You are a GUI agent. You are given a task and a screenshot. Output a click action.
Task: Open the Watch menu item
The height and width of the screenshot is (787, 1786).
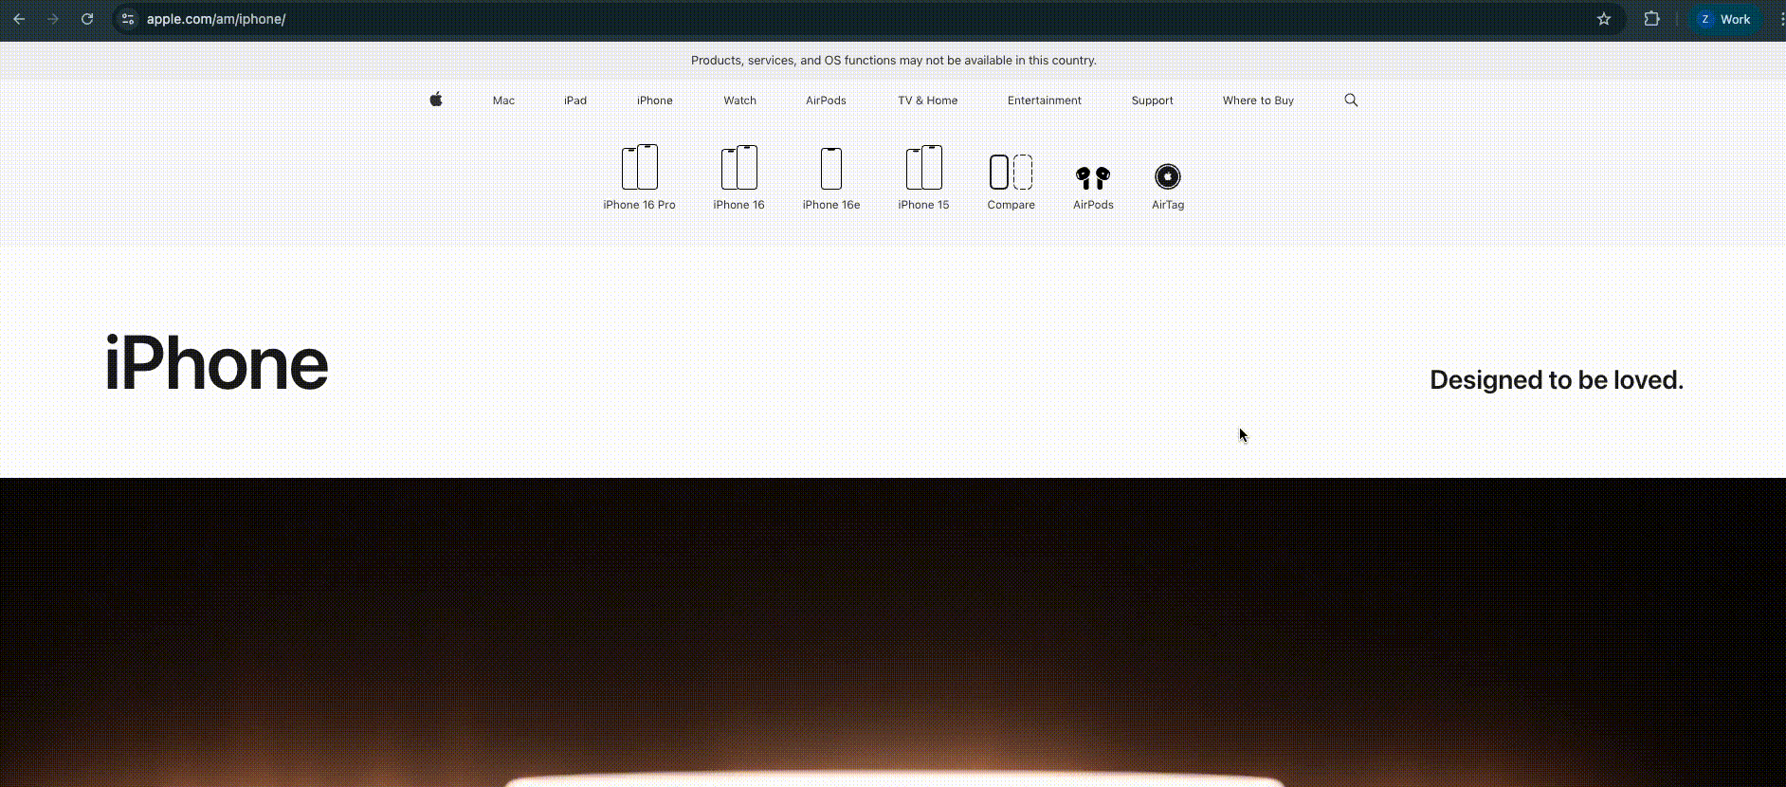coord(739,101)
